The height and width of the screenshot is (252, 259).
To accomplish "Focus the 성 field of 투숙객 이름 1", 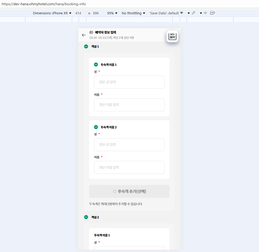I will [x=129, y=82].
